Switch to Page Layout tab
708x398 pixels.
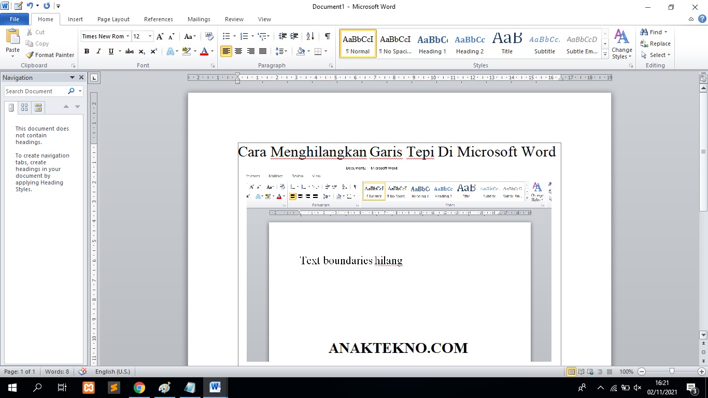[114, 19]
